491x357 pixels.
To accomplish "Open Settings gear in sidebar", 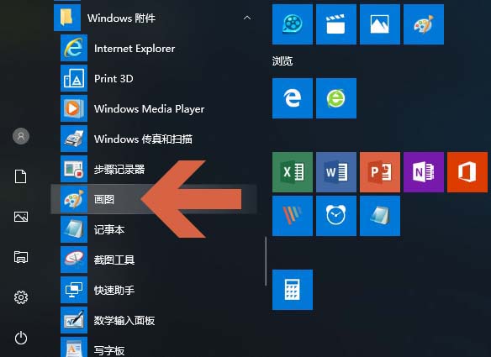I will click(x=21, y=297).
